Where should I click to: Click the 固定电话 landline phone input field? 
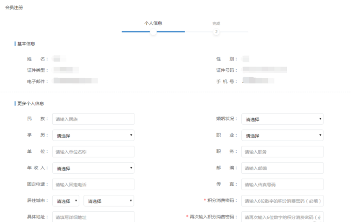(x=93, y=184)
